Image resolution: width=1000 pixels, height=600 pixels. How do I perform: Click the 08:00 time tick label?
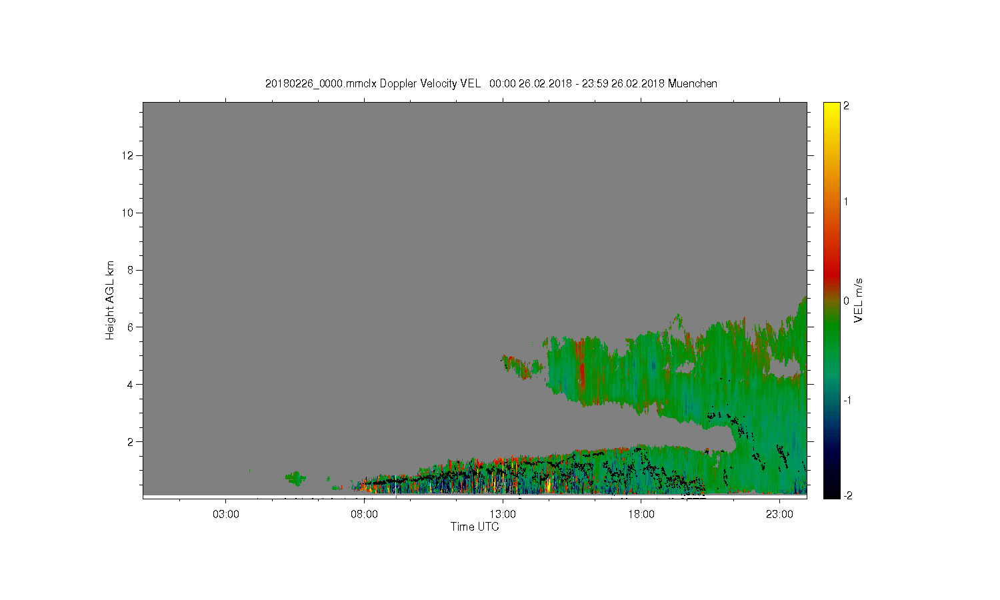coord(365,515)
